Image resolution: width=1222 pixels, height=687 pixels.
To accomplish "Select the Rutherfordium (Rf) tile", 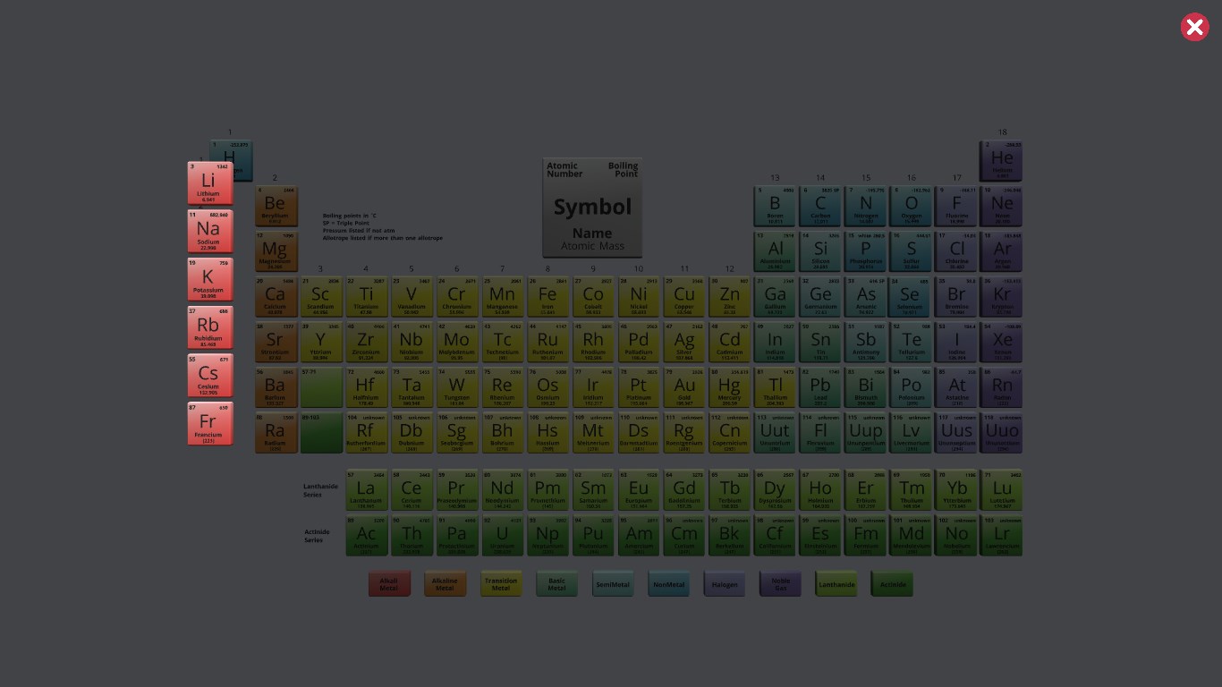I will click(367, 434).
